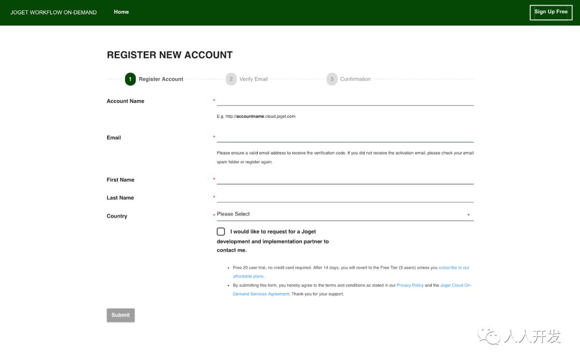Open the Home menu item
This screenshot has height=362, width=580.
(121, 12)
